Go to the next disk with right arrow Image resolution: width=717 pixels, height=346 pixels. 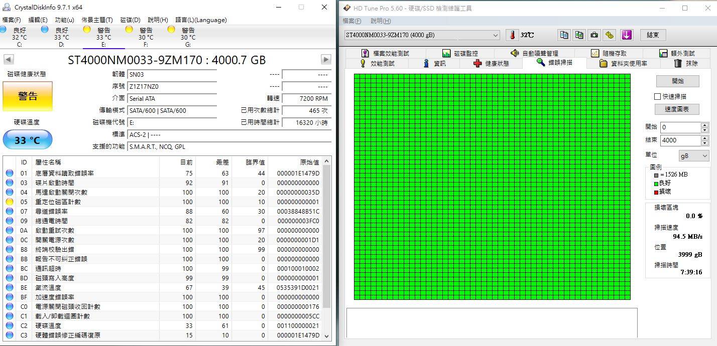pyautogui.click(x=326, y=60)
